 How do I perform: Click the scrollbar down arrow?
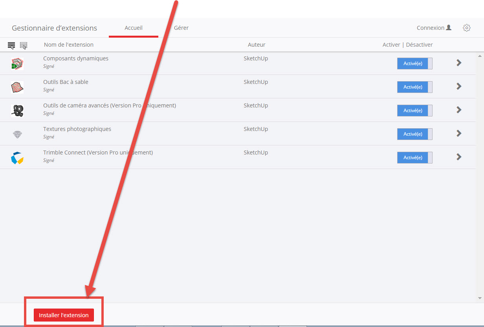(480, 298)
